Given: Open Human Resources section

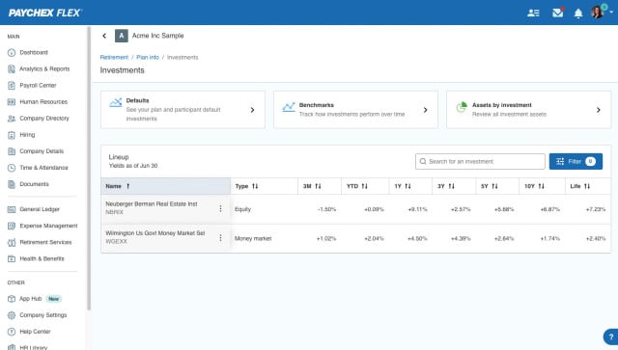Looking at the screenshot, I should point(43,102).
